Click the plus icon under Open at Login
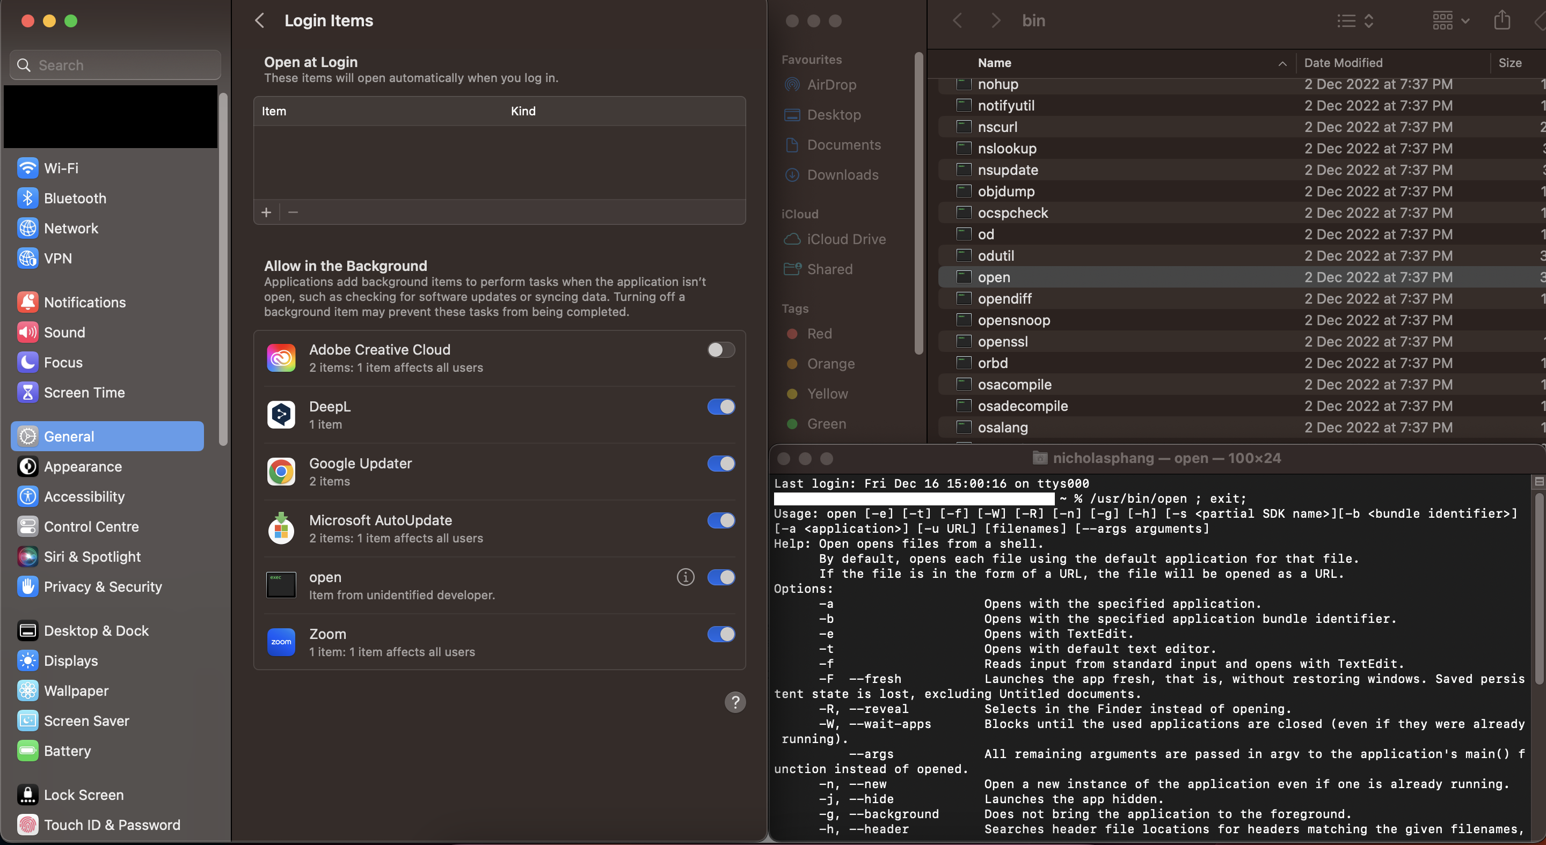 point(266,212)
